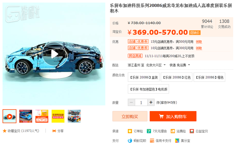Select the 【乐拼 20086】盒装 option
Image resolution: width=237 pixels, height=145 pixels.
click(x=143, y=77)
